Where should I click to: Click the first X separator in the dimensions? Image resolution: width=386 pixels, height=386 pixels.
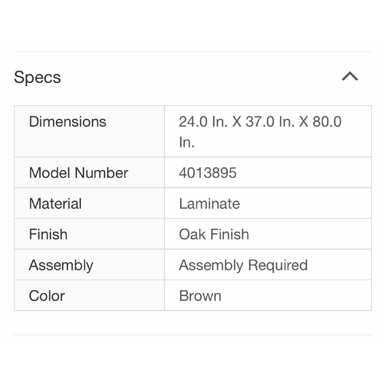pyautogui.click(x=237, y=121)
